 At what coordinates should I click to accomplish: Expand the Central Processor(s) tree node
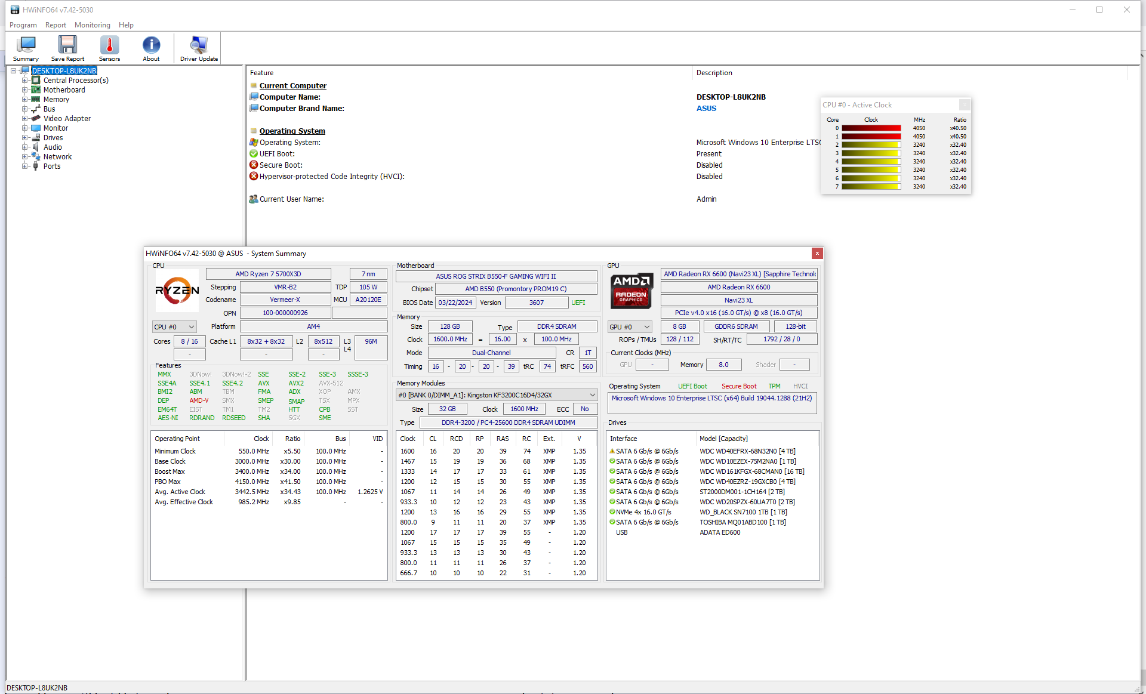click(x=25, y=80)
